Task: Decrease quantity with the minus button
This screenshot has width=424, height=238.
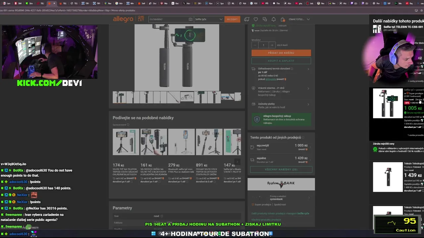Action: [255, 45]
